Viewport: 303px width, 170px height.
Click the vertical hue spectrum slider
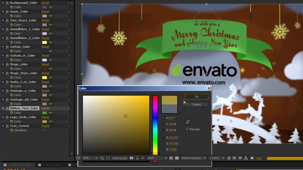pyautogui.click(x=155, y=125)
